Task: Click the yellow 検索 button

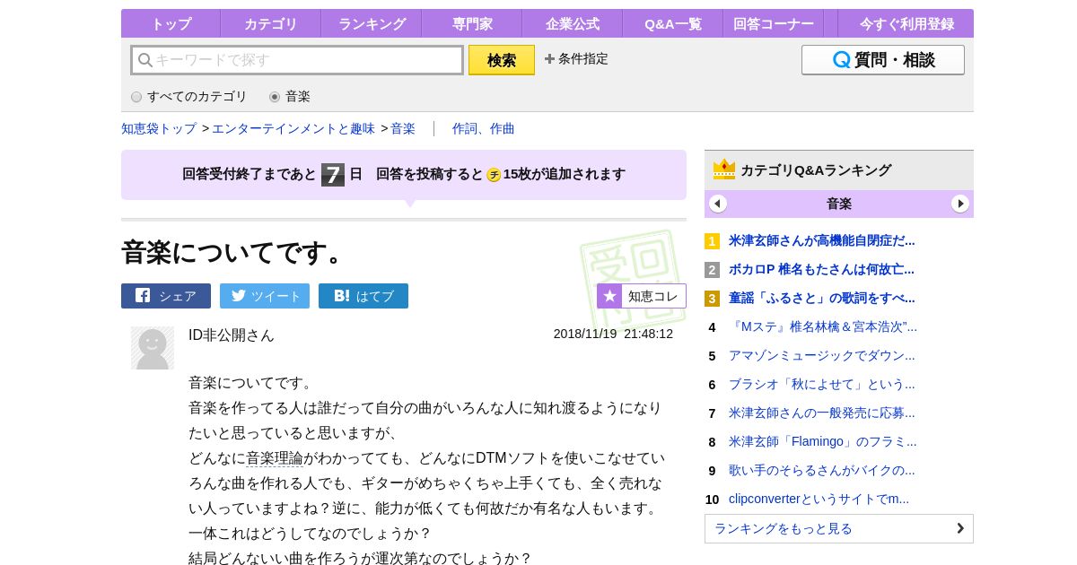Action: pos(502,60)
